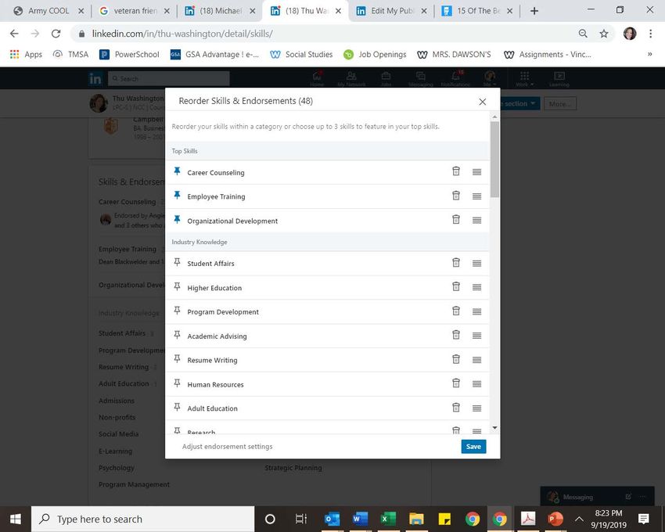The width and height of the screenshot is (665, 532).
Task: Bookmark this page with the star
Action: 604,34
